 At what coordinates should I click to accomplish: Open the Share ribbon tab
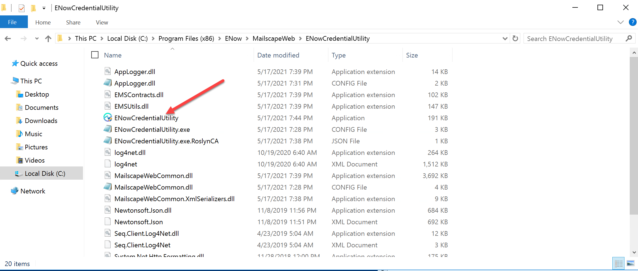[x=73, y=23]
